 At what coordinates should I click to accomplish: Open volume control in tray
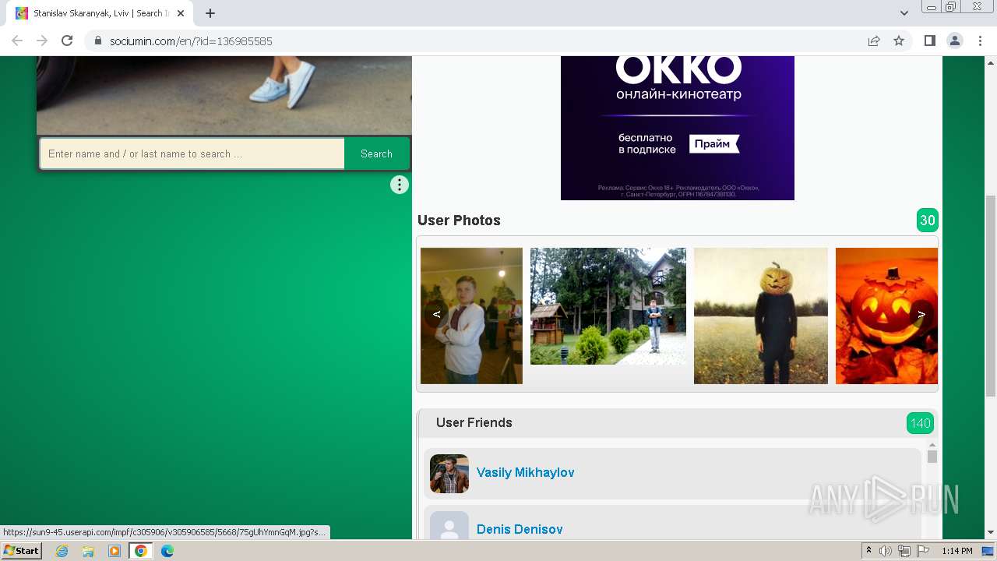(x=886, y=551)
